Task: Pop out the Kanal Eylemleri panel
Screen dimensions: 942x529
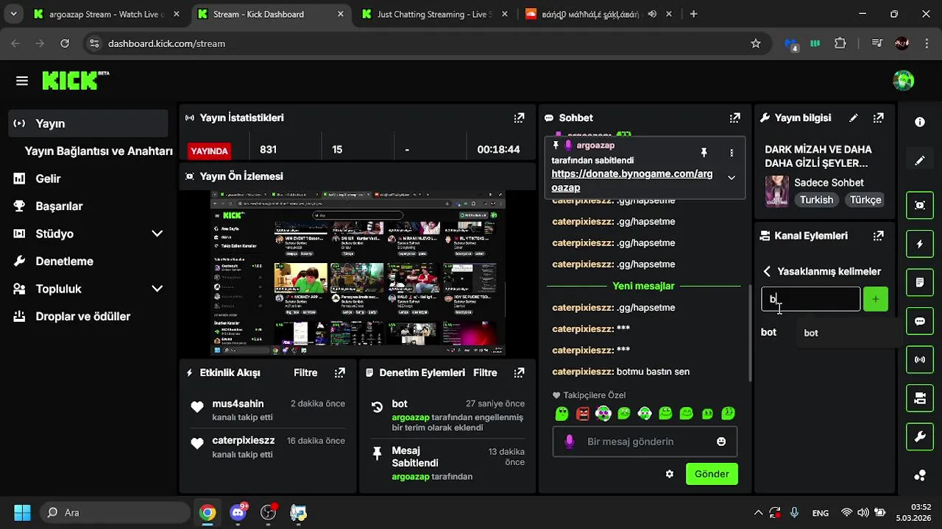Action: (878, 236)
